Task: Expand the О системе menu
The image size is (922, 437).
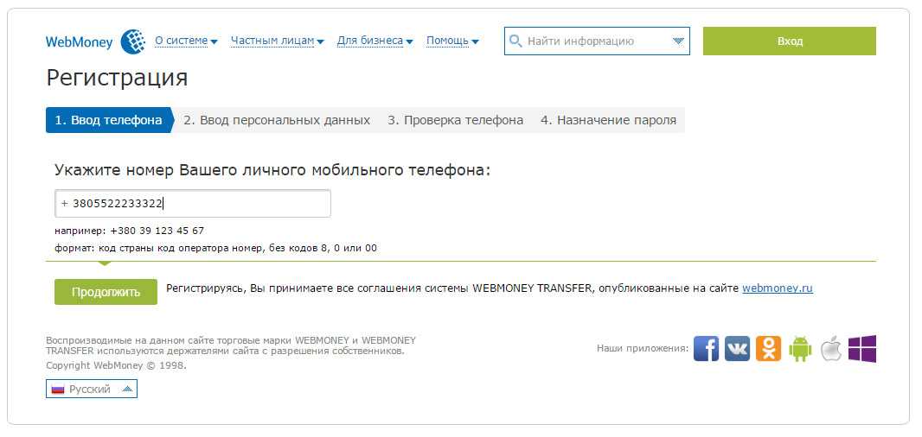Action: [186, 41]
